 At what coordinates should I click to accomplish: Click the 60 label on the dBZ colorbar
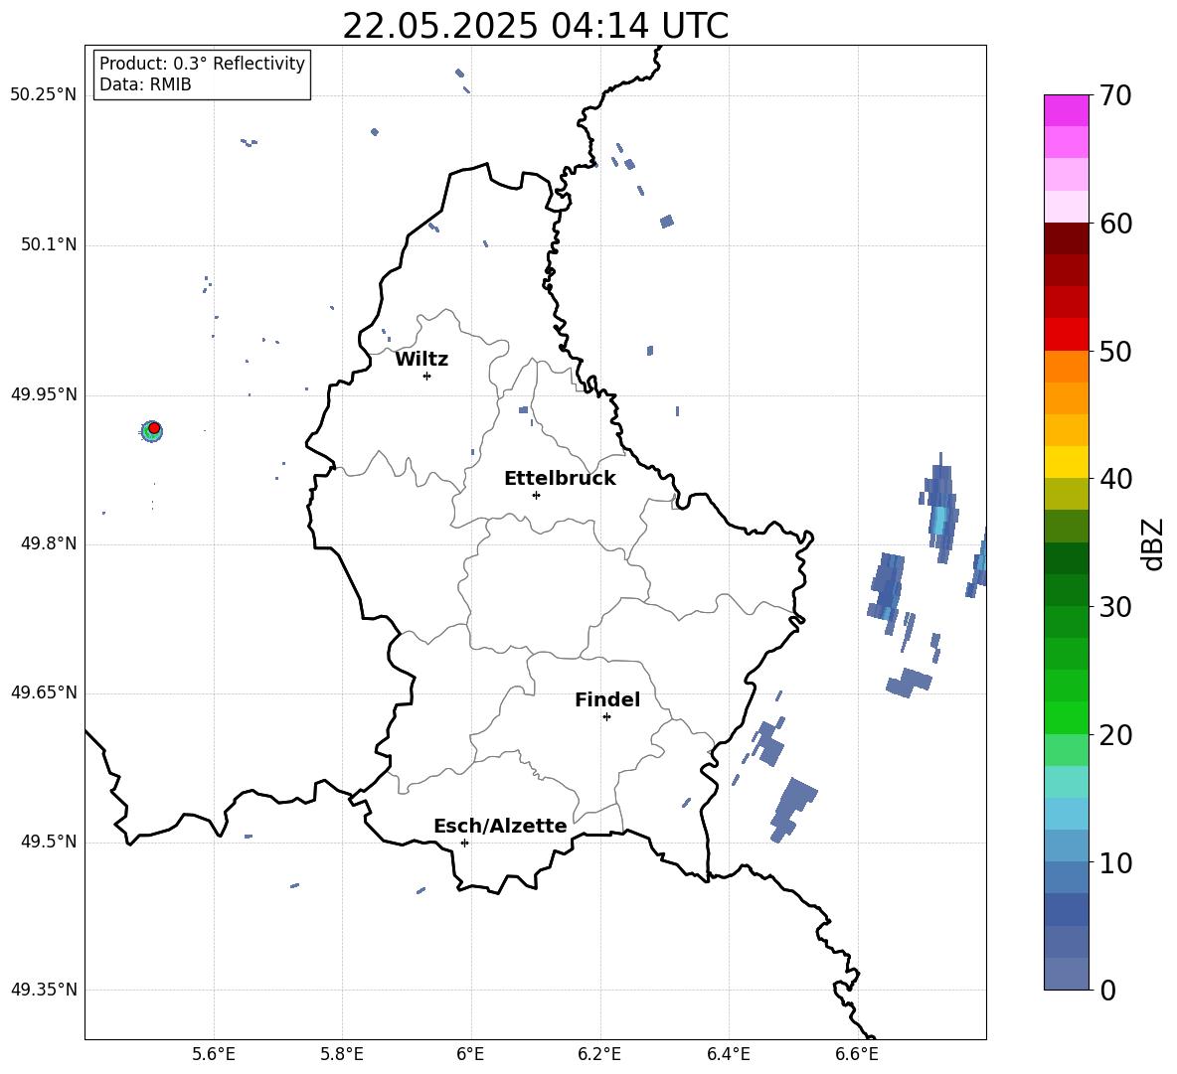point(1115,224)
